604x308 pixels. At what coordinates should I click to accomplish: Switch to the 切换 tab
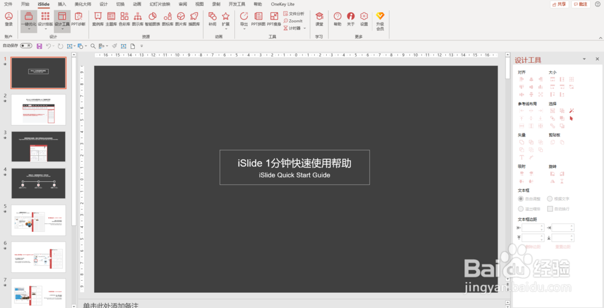click(120, 4)
